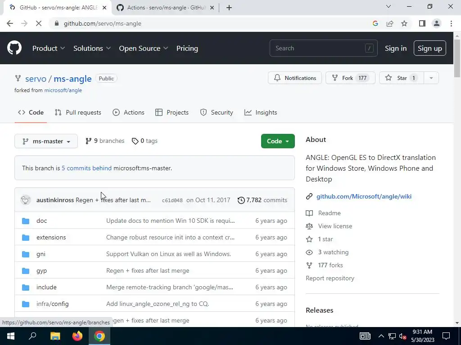Screen dimensions: 461x345
Task: Click the Notifications button
Action: [x=295, y=78]
